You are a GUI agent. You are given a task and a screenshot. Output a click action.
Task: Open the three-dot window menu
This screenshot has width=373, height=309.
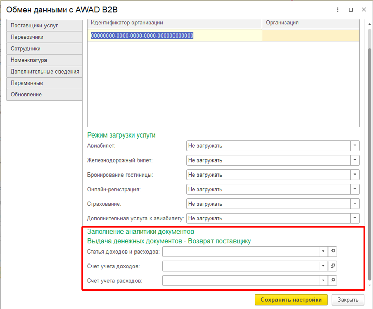(x=338, y=10)
